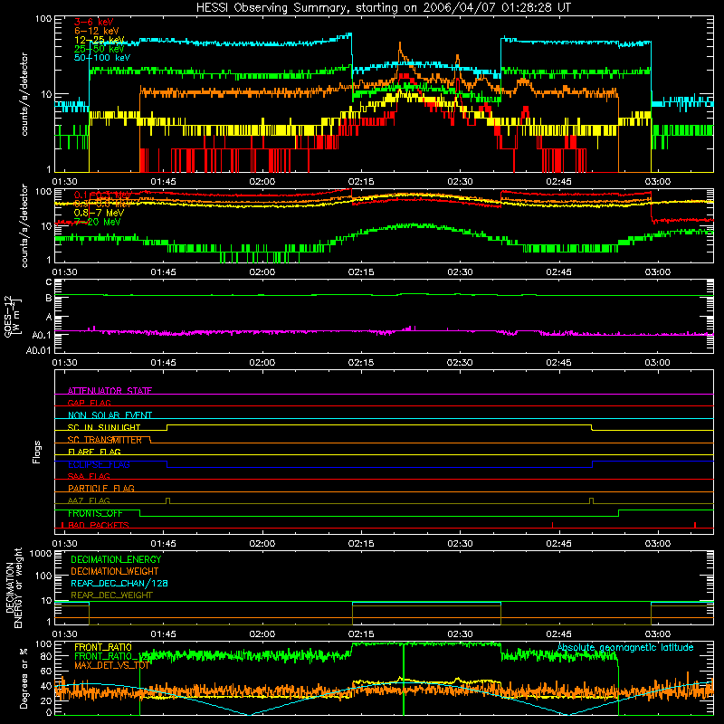Viewport: 724px width, 724px height.
Task: Click the 'Degrees or %' axis title
Action: [x=24, y=678]
